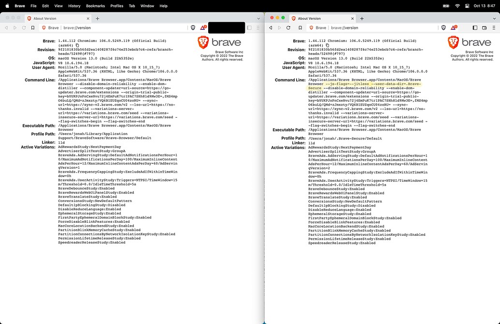Open new tab in right window
This screenshot has height=324, width=500.
coord(362,18)
